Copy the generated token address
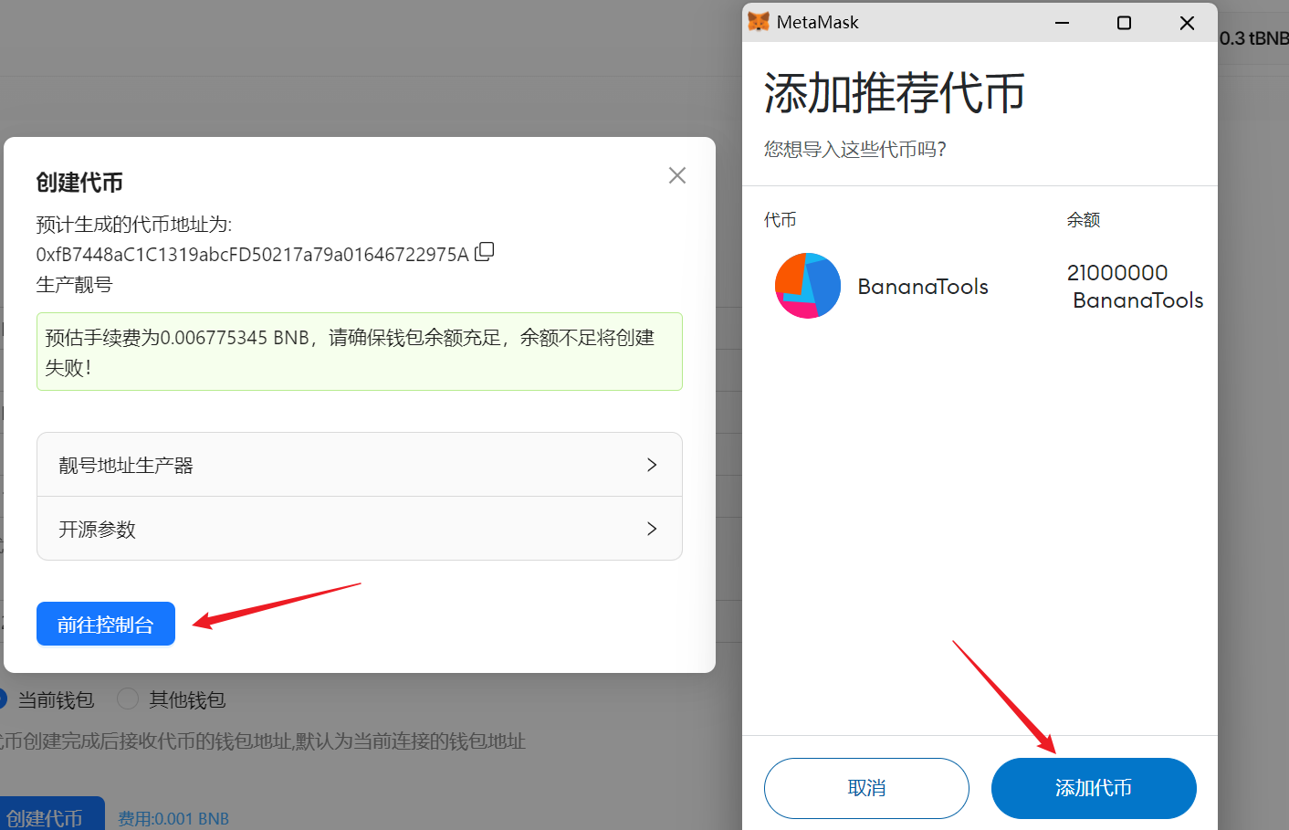This screenshot has width=1289, height=830. pyautogui.click(x=485, y=252)
